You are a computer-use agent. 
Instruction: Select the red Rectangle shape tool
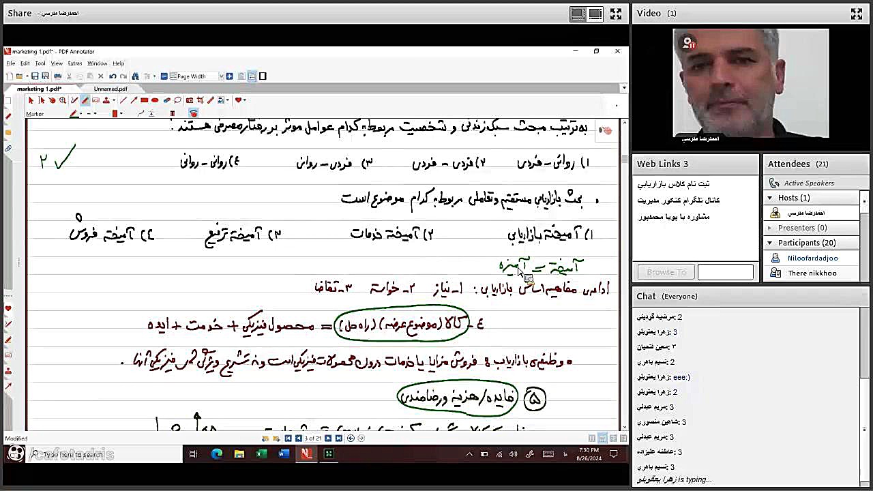click(145, 100)
